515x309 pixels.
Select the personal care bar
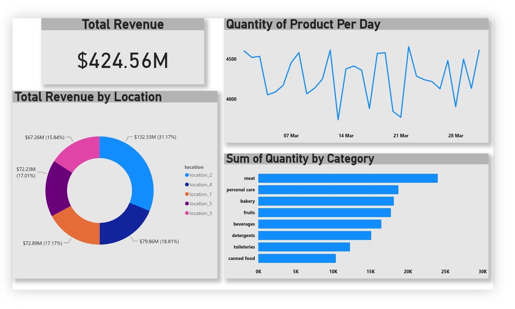328,190
